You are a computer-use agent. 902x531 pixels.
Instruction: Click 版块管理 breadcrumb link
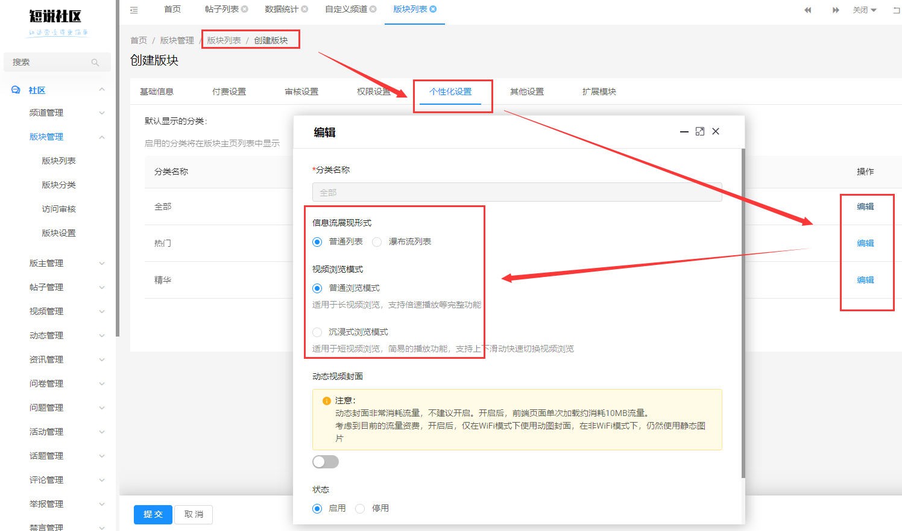pyautogui.click(x=177, y=40)
